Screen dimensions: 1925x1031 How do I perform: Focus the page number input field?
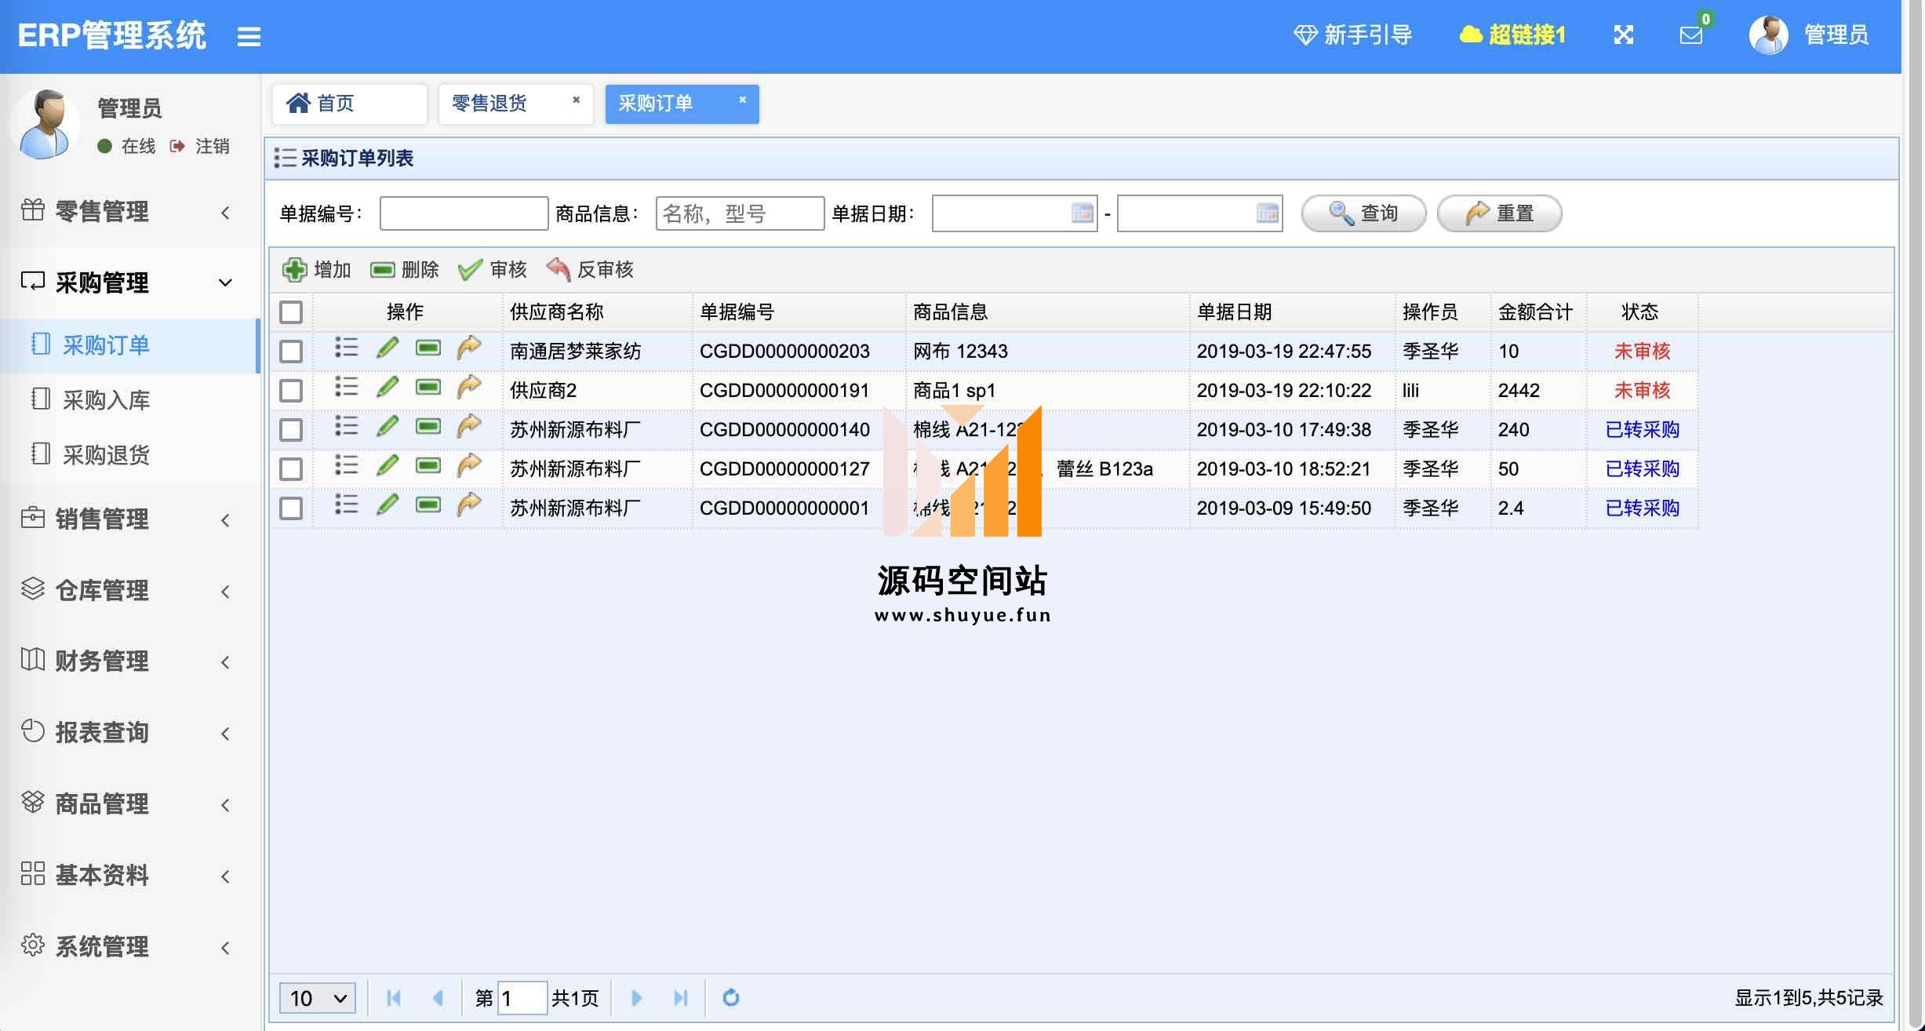[522, 998]
